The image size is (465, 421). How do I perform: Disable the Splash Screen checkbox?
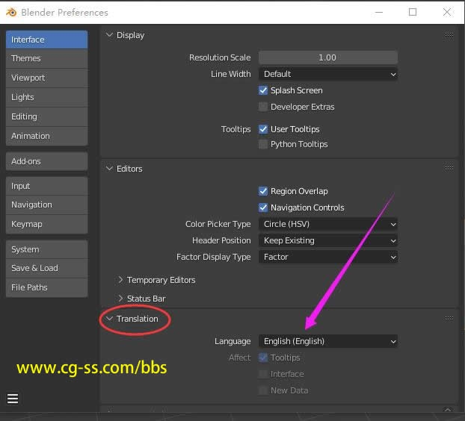(263, 90)
